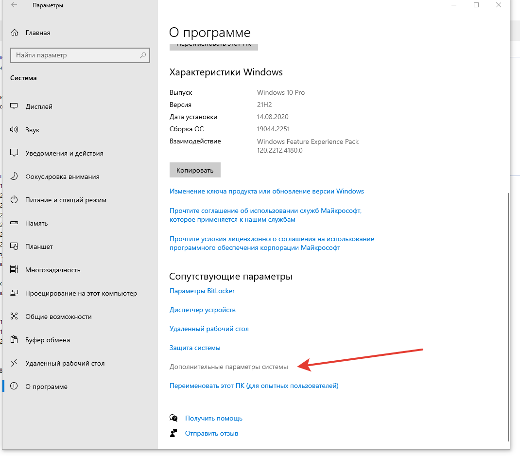The height and width of the screenshot is (457, 520).
Task: Click the OS build value 19044.2251
Action: (x=273, y=129)
